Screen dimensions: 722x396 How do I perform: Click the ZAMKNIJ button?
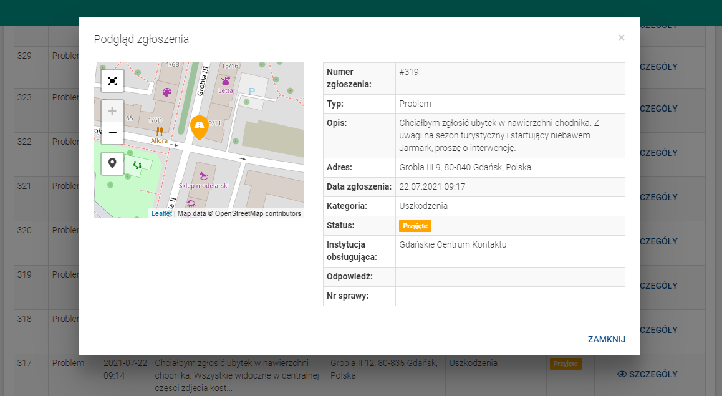coord(607,339)
